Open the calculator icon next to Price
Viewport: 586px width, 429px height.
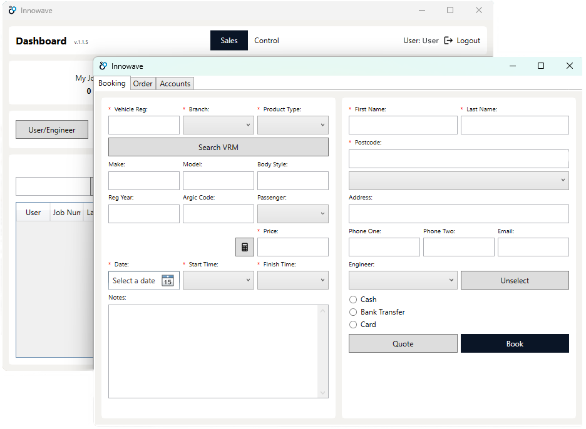click(x=244, y=246)
